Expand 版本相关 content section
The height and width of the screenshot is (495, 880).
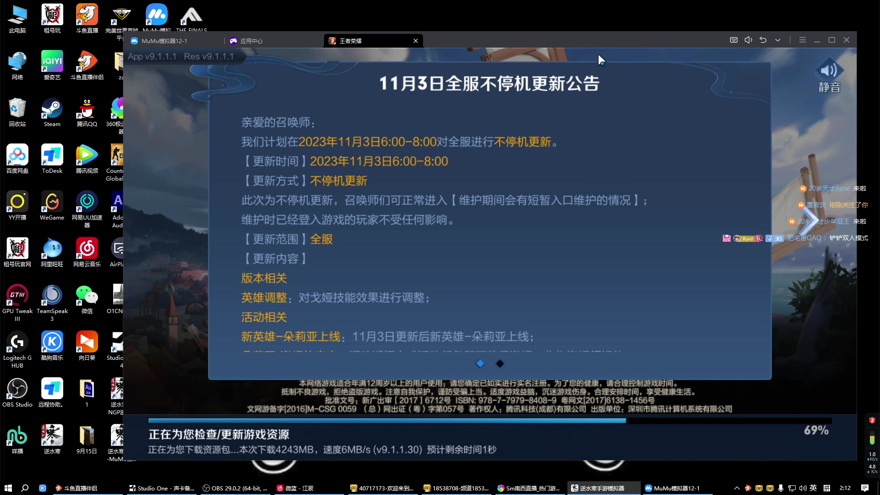coord(264,277)
